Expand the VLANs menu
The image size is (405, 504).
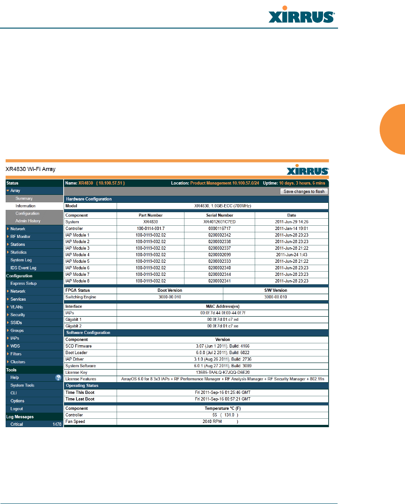(x=17, y=307)
